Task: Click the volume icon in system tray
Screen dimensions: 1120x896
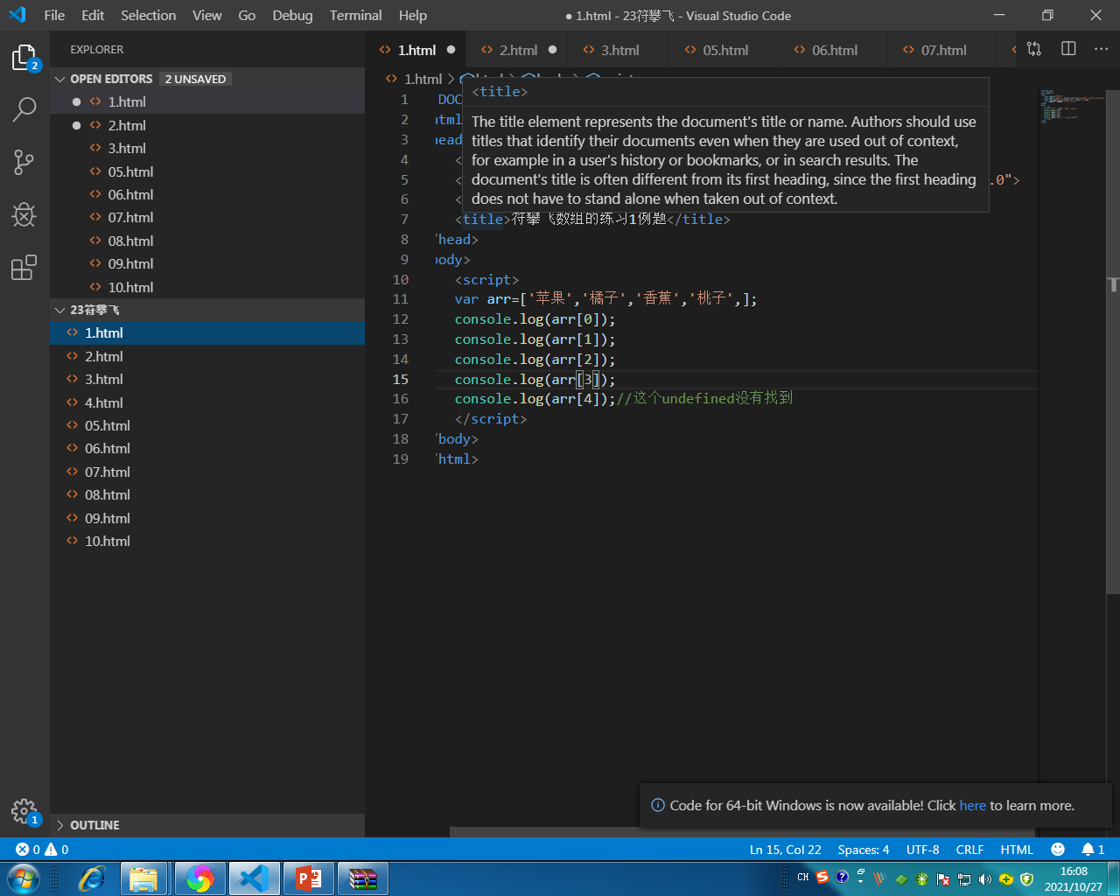Action: pyautogui.click(x=985, y=878)
